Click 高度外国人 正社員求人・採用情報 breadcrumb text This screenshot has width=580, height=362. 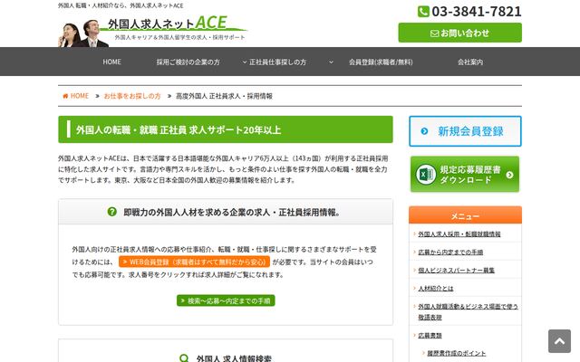click(x=224, y=96)
